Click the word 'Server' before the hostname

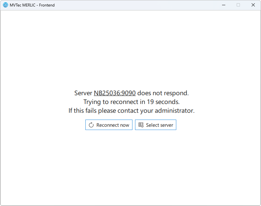pos(83,93)
